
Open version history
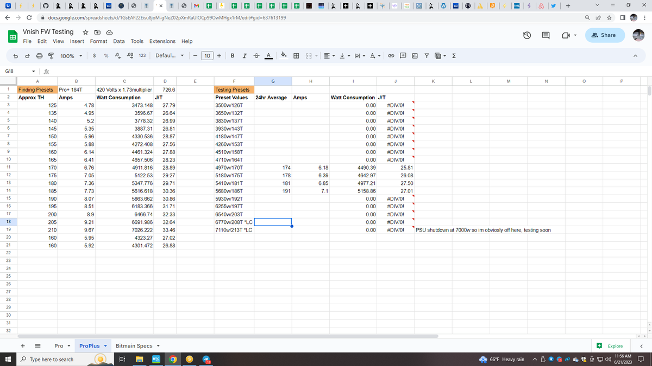(x=526, y=35)
